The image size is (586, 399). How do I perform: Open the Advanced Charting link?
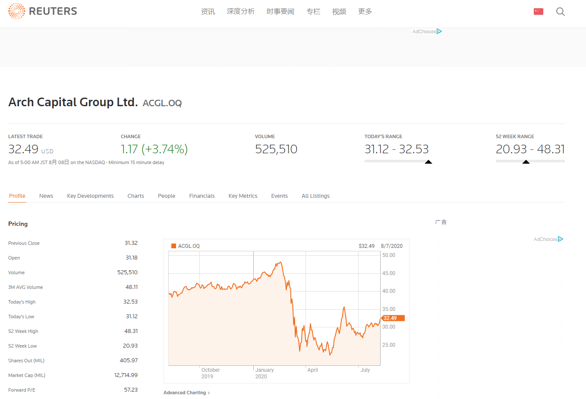tap(186, 393)
